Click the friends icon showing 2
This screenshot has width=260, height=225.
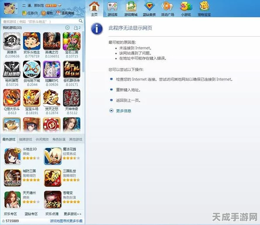pyautogui.click(x=77, y=28)
